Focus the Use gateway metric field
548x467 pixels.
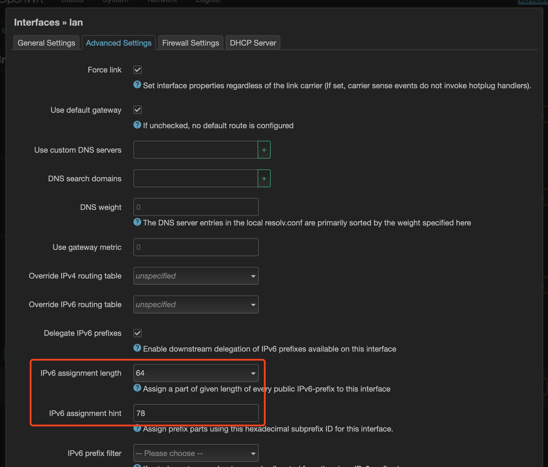196,247
